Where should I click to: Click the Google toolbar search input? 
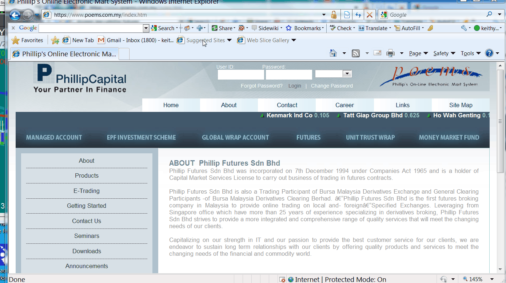click(x=91, y=28)
